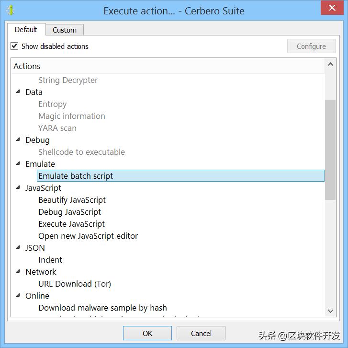The image size is (348, 348).
Task: Select YARA scan action
Action: [57, 128]
